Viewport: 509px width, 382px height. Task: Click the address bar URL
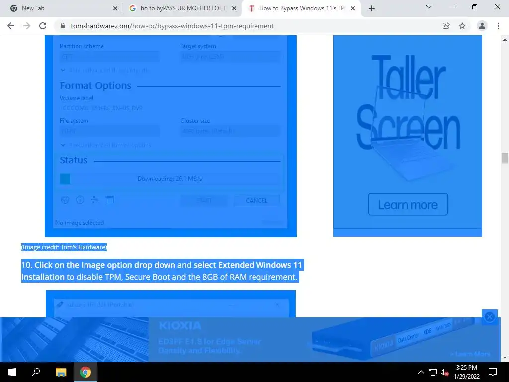[172, 26]
